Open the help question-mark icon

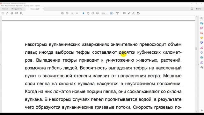(x=192, y=9)
